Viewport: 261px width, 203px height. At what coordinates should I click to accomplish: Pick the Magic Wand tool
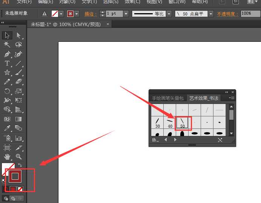7,45
